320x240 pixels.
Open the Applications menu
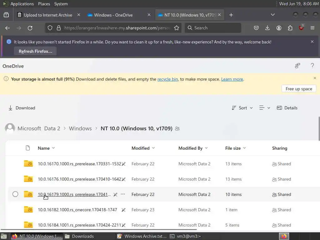pos(22,4)
